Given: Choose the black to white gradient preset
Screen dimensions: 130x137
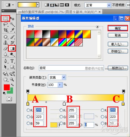Looking at the screenshot, I should pyautogui.click(x=46, y=34).
